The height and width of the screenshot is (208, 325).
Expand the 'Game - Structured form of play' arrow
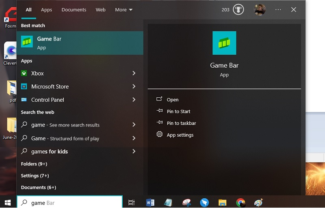pos(134,138)
